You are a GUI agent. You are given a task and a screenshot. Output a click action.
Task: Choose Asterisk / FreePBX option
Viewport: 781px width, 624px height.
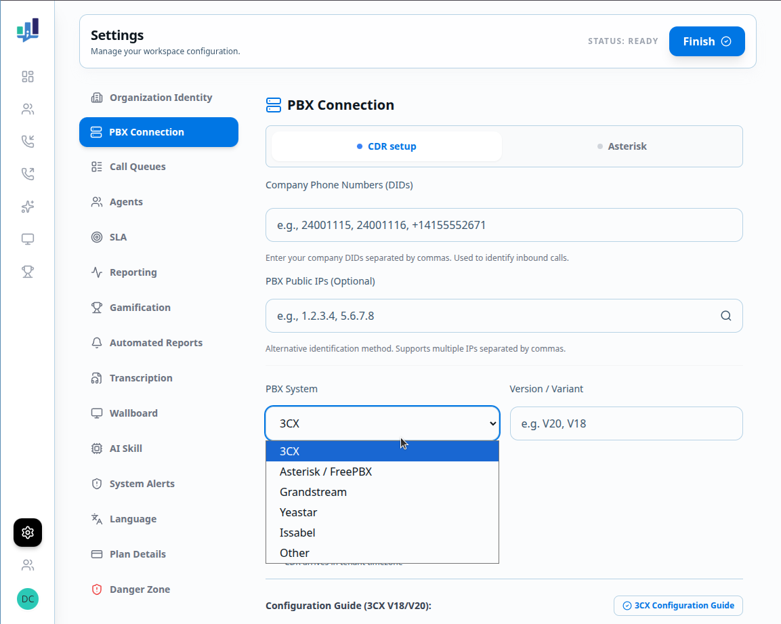[382, 472]
